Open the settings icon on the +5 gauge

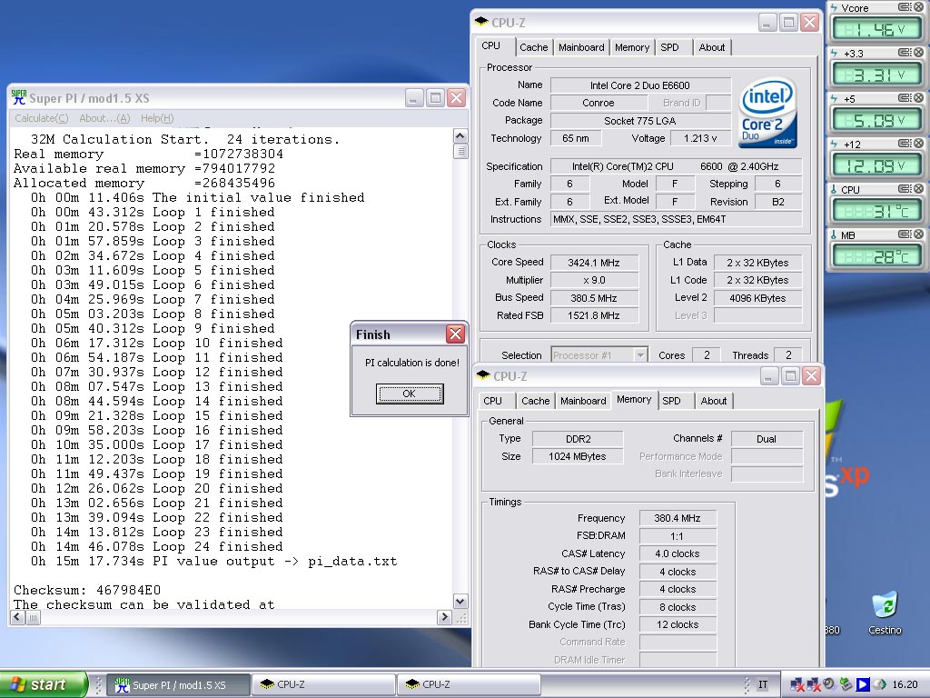pyautogui.click(x=905, y=98)
